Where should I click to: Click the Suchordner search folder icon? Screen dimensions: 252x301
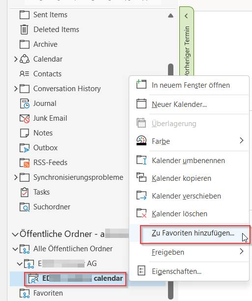click(x=25, y=207)
